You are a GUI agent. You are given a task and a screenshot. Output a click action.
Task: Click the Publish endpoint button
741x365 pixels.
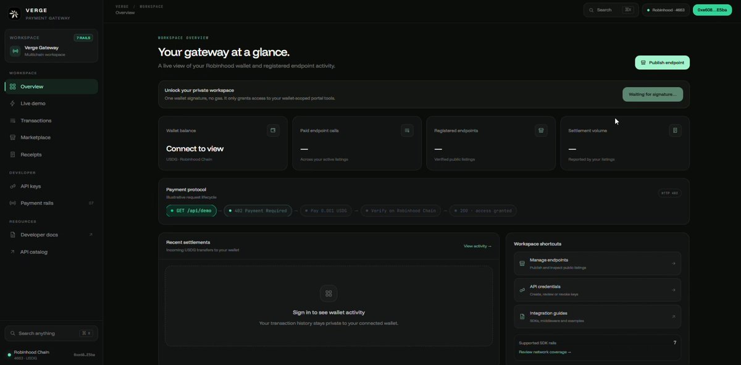pos(662,62)
